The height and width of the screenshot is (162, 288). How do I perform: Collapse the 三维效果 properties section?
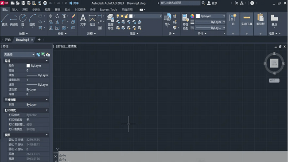[47, 99]
